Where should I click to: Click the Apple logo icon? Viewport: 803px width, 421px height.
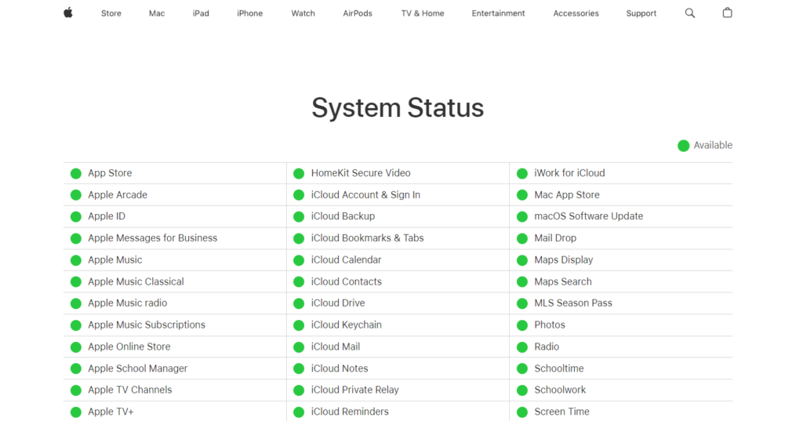[68, 13]
